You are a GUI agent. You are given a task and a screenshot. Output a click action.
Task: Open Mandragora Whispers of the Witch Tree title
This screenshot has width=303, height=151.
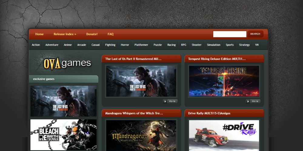[134, 113]
